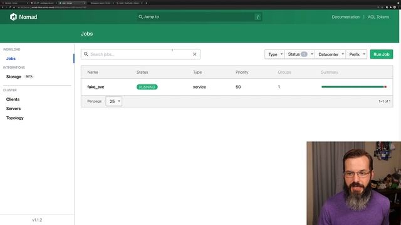Open Storage in sidebar
The width and height of the screenshot is (401, 225).
(14, 76)
